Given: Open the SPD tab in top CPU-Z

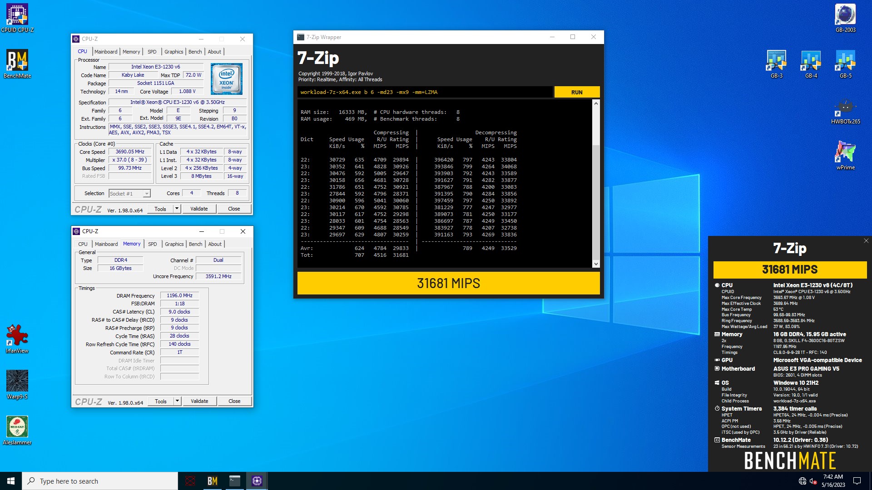Looking at the screenshot, I should coord(152,52).
